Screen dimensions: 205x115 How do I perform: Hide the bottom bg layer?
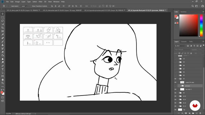coord(176,110)
